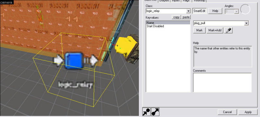Apply the entity property changes
The width and height of the screenshot is (260, 117).
[x=248, y=112]
